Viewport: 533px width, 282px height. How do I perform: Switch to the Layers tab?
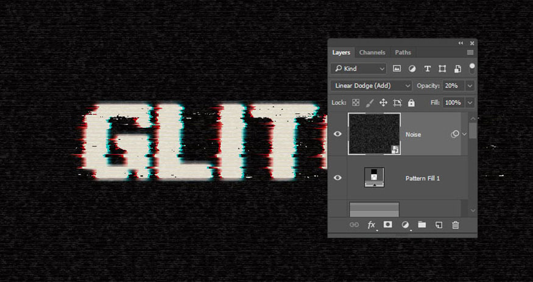(x=341, y=52)
